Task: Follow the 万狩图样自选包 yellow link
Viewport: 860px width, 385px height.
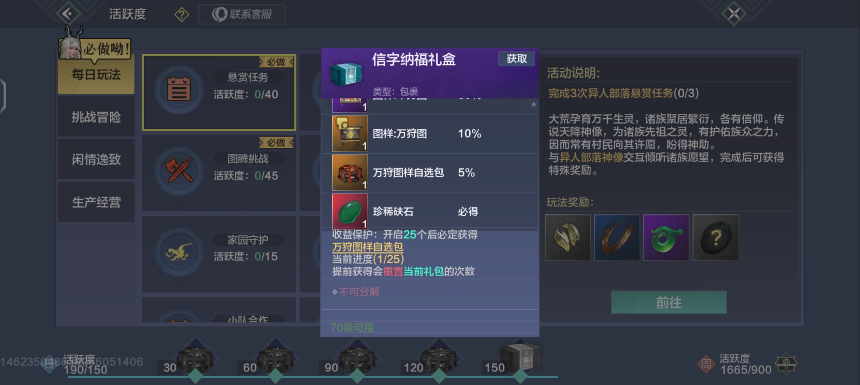Action: tap(367, 247)
